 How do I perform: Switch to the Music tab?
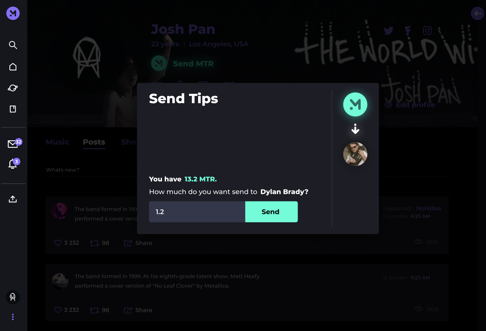(57, 142)
